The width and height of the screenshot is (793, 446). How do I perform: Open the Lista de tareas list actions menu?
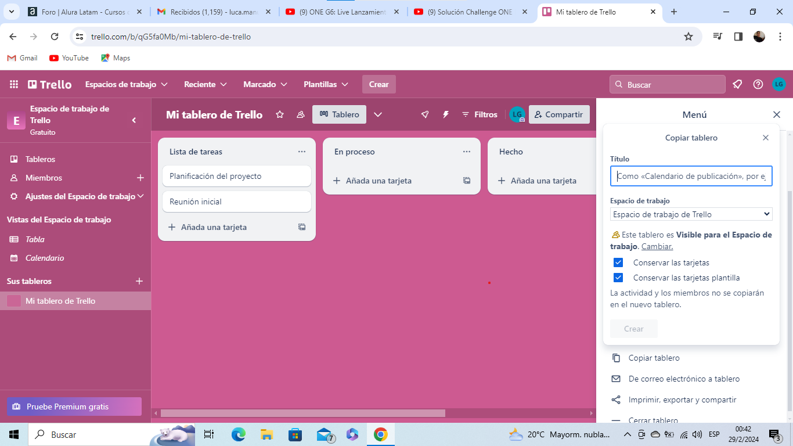[302, 152]
